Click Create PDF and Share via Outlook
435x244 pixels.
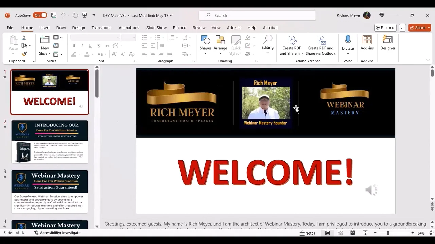click(320, 45)
